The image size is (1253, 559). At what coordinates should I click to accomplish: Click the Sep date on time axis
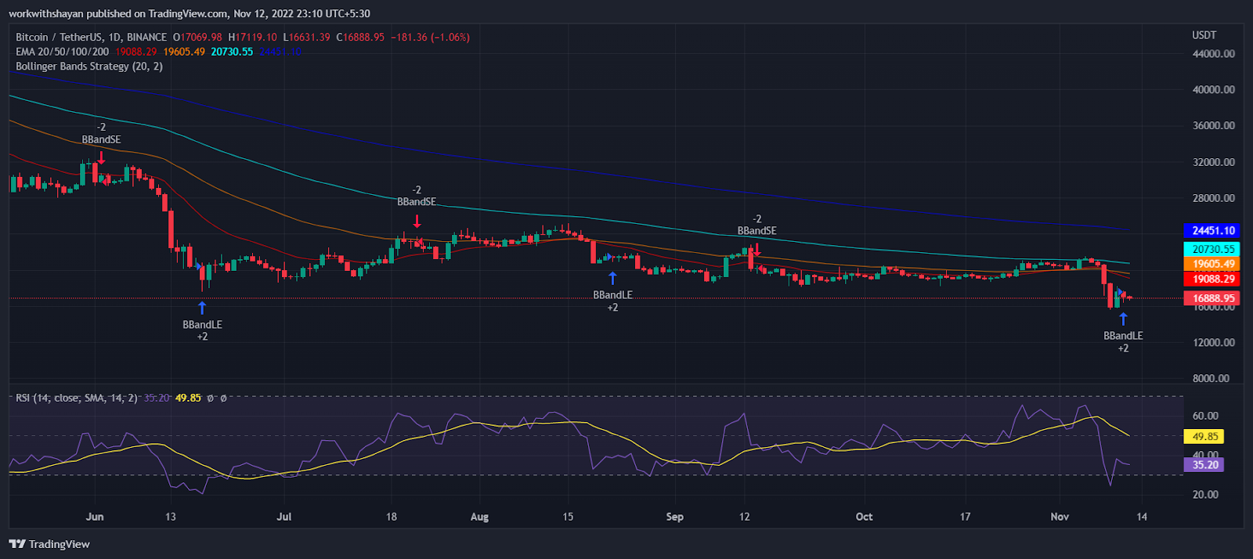click(675, 517)
